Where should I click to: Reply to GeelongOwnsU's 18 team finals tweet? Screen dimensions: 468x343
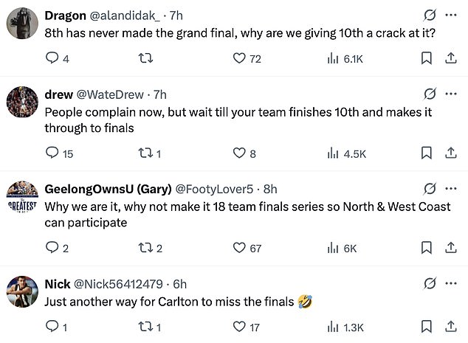(x=52, y=248)
